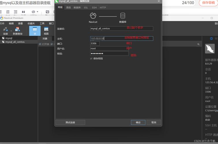Click the ordered list icon in the editor toolbar
This screenshot has width=218, height=144.
pos(8,12)
